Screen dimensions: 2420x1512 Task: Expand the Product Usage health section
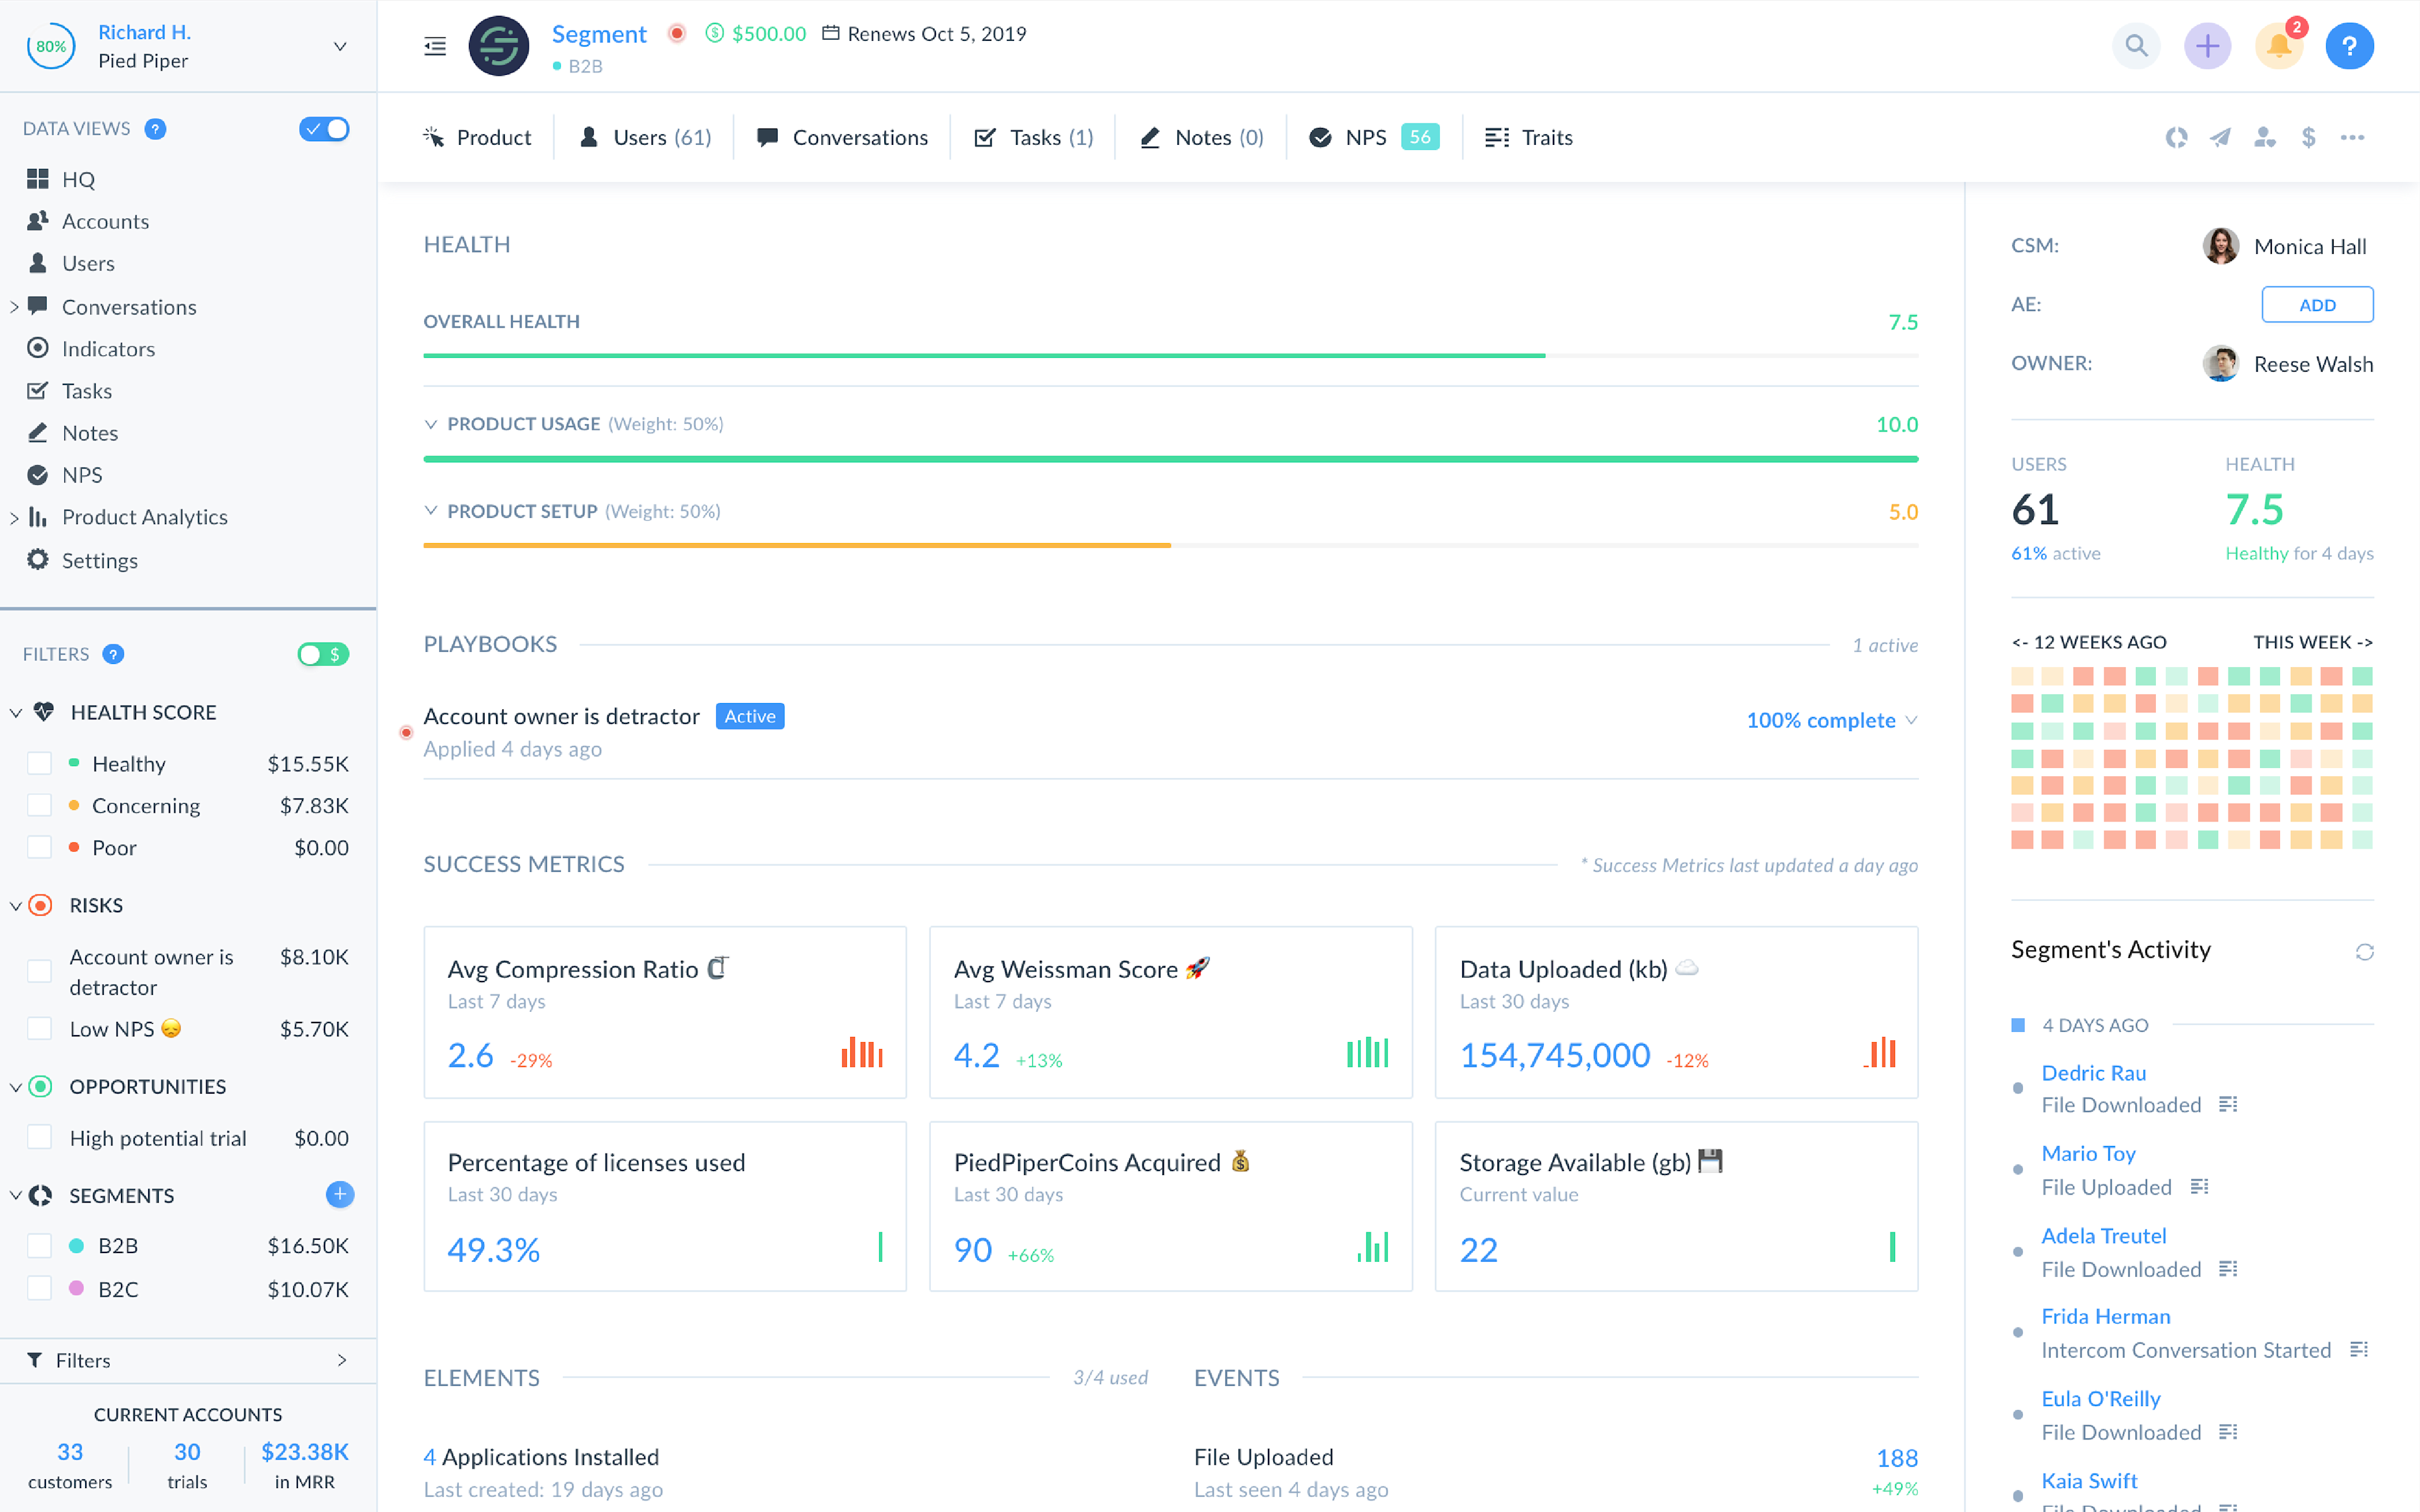[x=431, y=424]
